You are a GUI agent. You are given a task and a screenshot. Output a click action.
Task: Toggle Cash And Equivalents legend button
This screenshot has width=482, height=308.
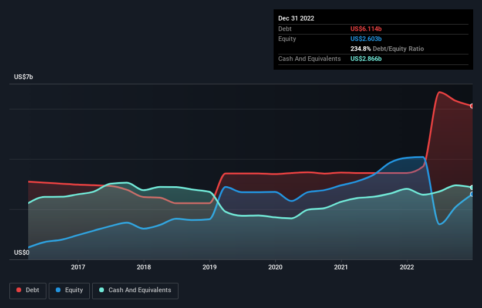click(x=135, y=290)
